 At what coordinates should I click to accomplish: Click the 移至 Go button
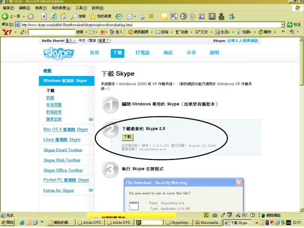[x=294, y=25]
